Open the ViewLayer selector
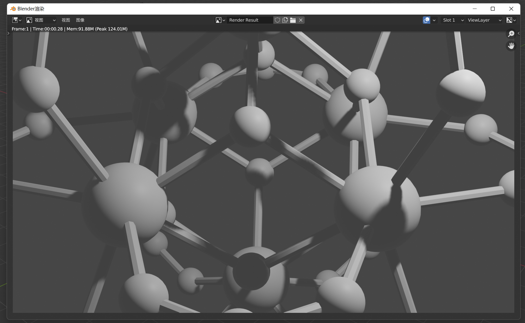 (x=484, y=20)
